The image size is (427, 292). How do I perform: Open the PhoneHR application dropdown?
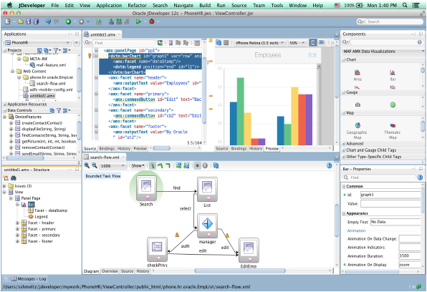(38, 43)
